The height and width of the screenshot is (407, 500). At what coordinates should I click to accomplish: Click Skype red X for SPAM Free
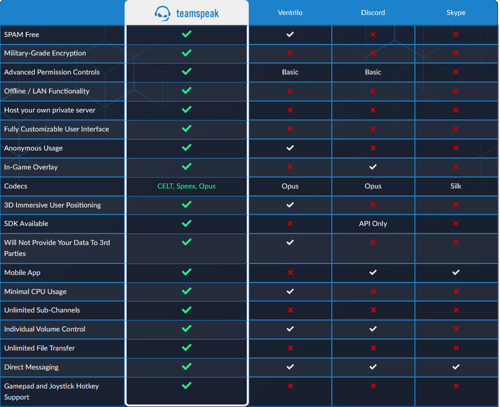pos(456,34)
